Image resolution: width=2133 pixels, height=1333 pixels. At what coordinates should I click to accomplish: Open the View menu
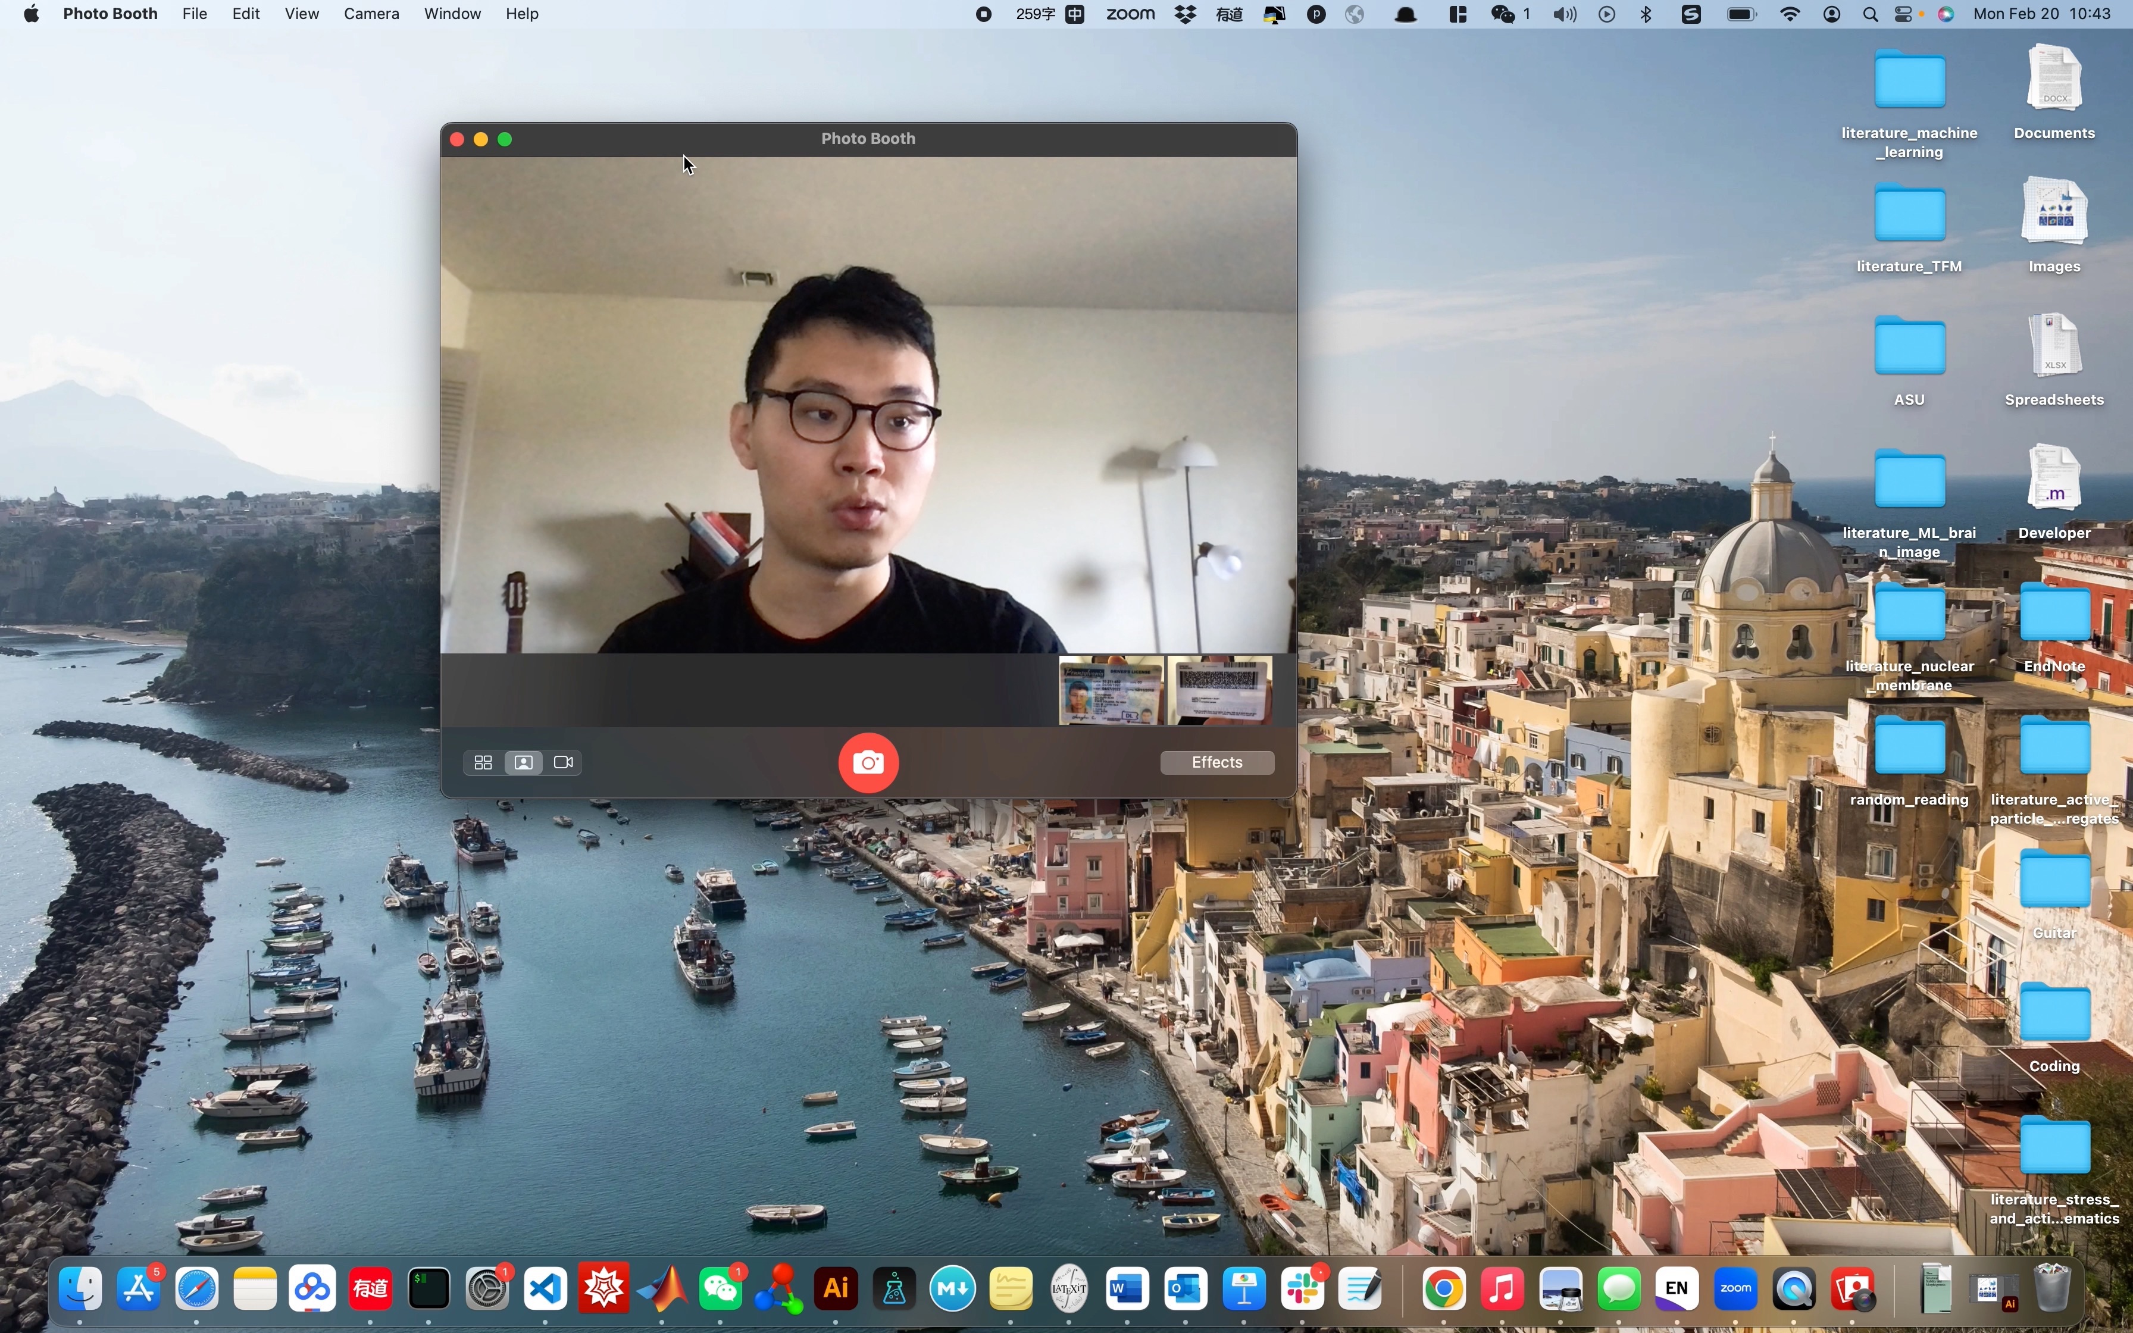(x=301, y=14)
